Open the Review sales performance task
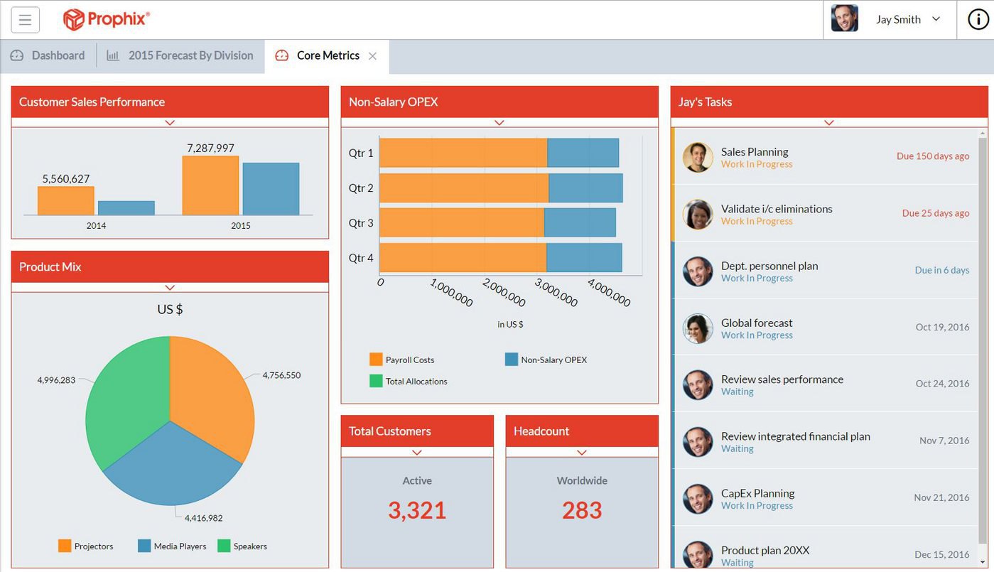 click(x=782, y=379)
